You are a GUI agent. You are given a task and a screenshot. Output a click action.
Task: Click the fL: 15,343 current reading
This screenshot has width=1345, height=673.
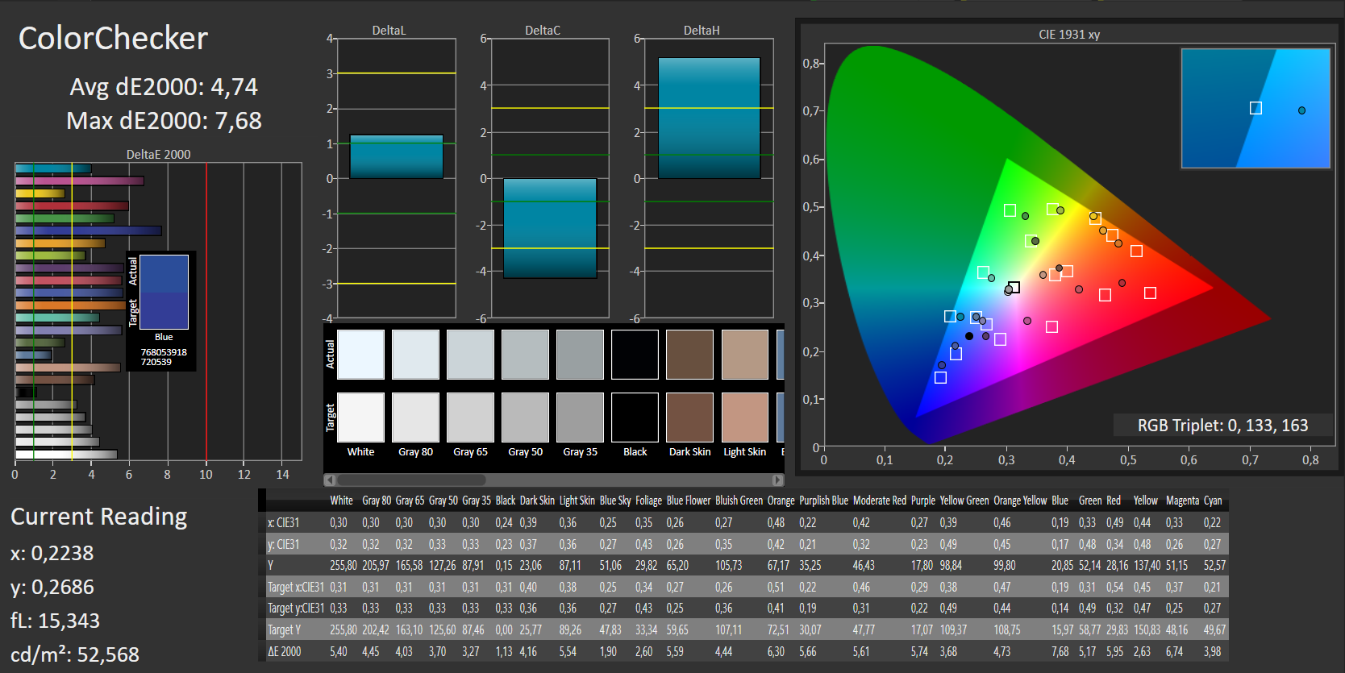tap(56, 621)
